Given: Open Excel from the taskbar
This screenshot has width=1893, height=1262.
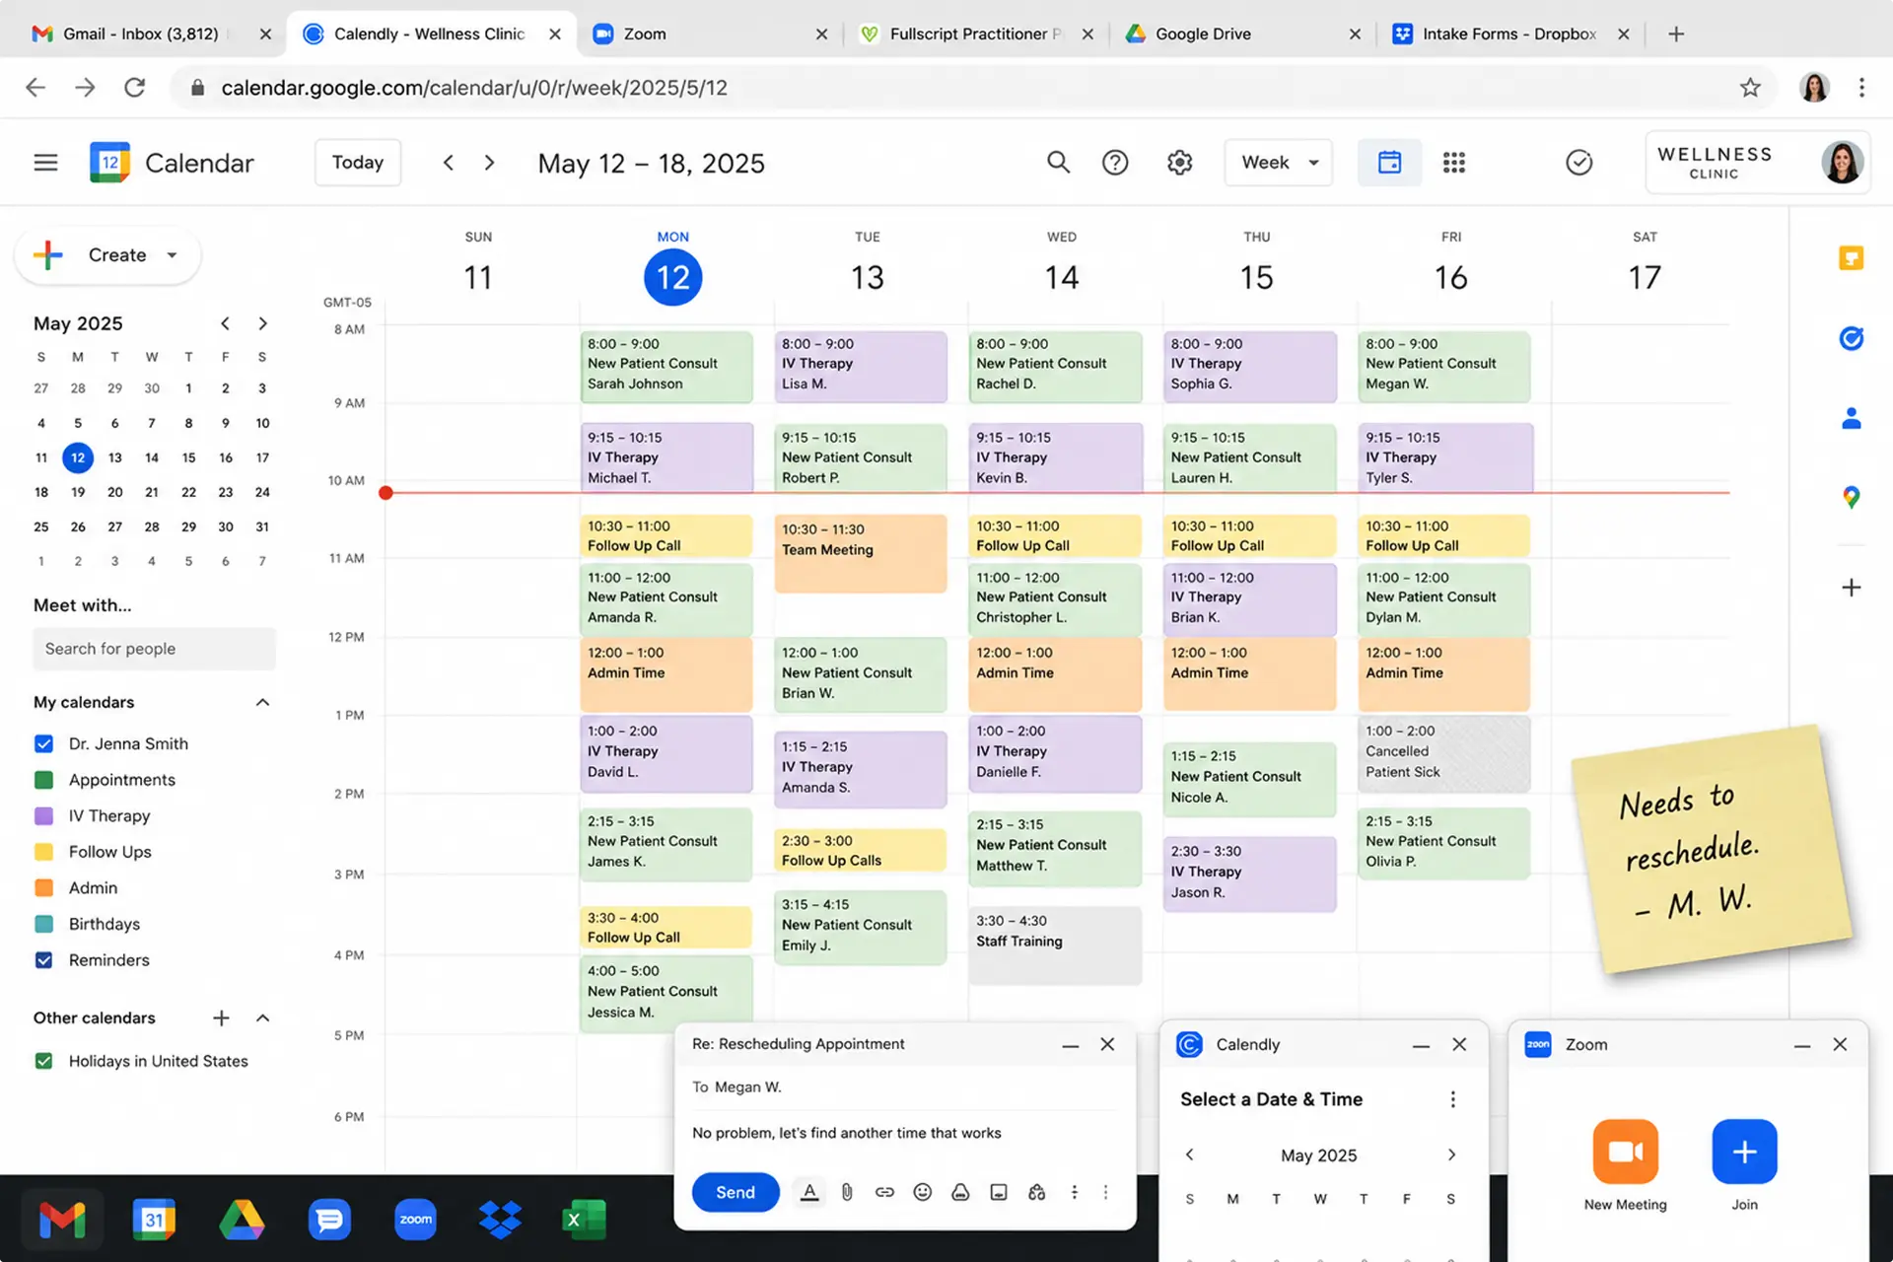Looking at the screenshot, I should coord(584,1220).
